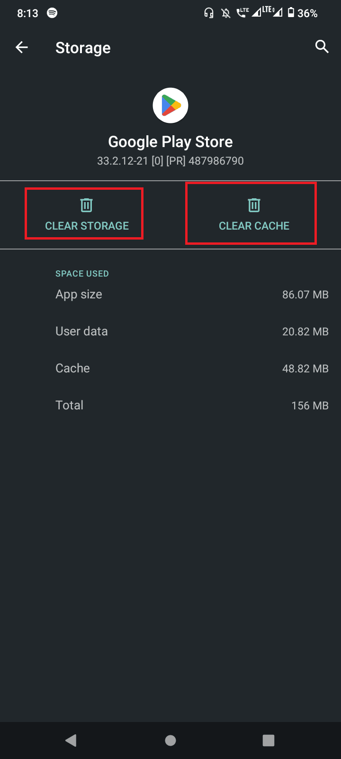Tap the Google Play Store app icon
Screen dimensions: 341x759
tap(170, 105)
